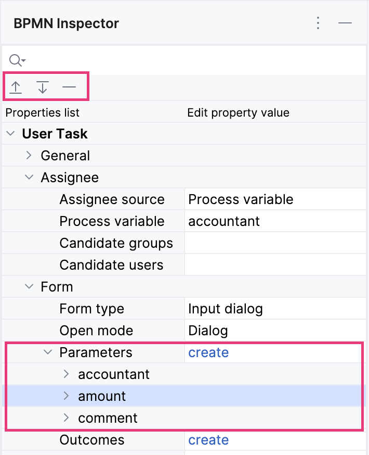Expand the accountant parameter
Screen dimensions: 369x455
pyautogui.click(x=66, y=374)
